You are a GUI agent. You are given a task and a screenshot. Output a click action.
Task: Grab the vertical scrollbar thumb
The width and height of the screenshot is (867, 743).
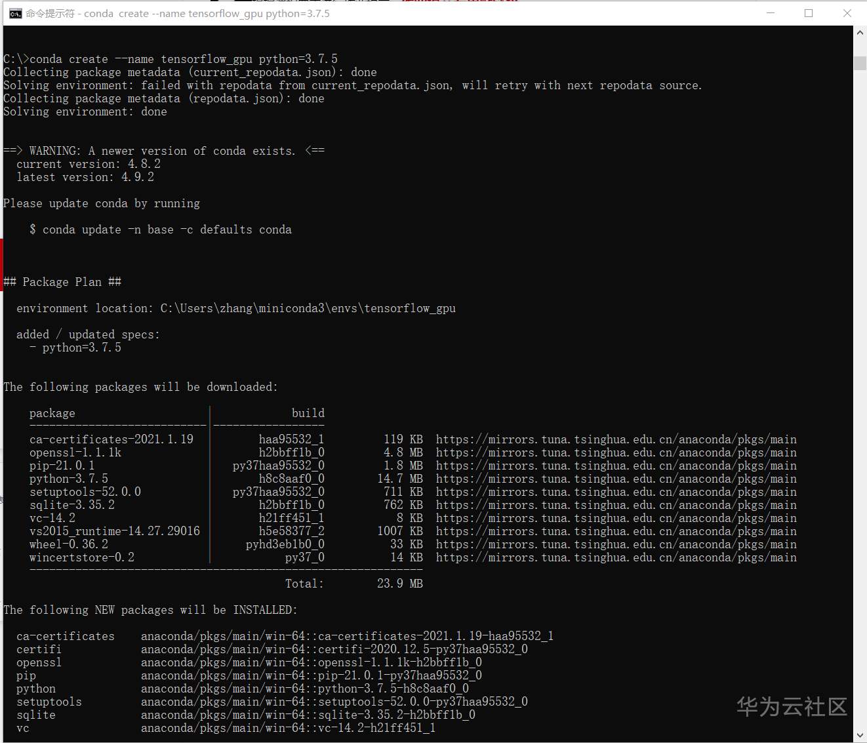tap(860, 63)
